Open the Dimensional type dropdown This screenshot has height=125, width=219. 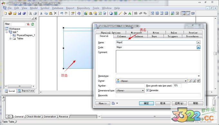click(143, 90)
